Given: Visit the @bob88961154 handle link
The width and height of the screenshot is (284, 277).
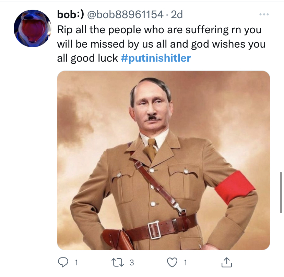Looking at the screenshot, I should coord(126,15).
